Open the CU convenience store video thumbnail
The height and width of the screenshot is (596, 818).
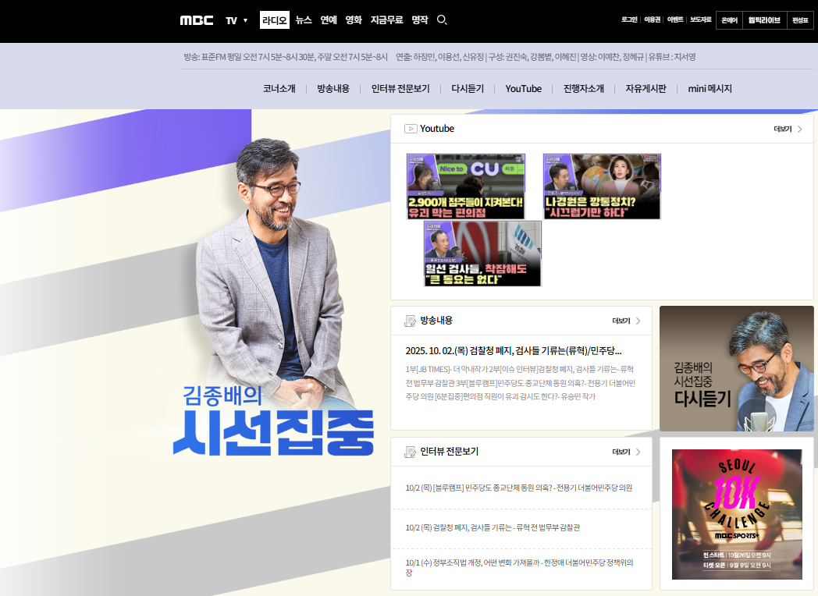pos(465,186)
